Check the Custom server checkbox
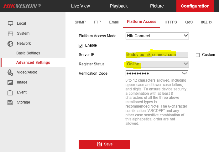 pos(197,55)
